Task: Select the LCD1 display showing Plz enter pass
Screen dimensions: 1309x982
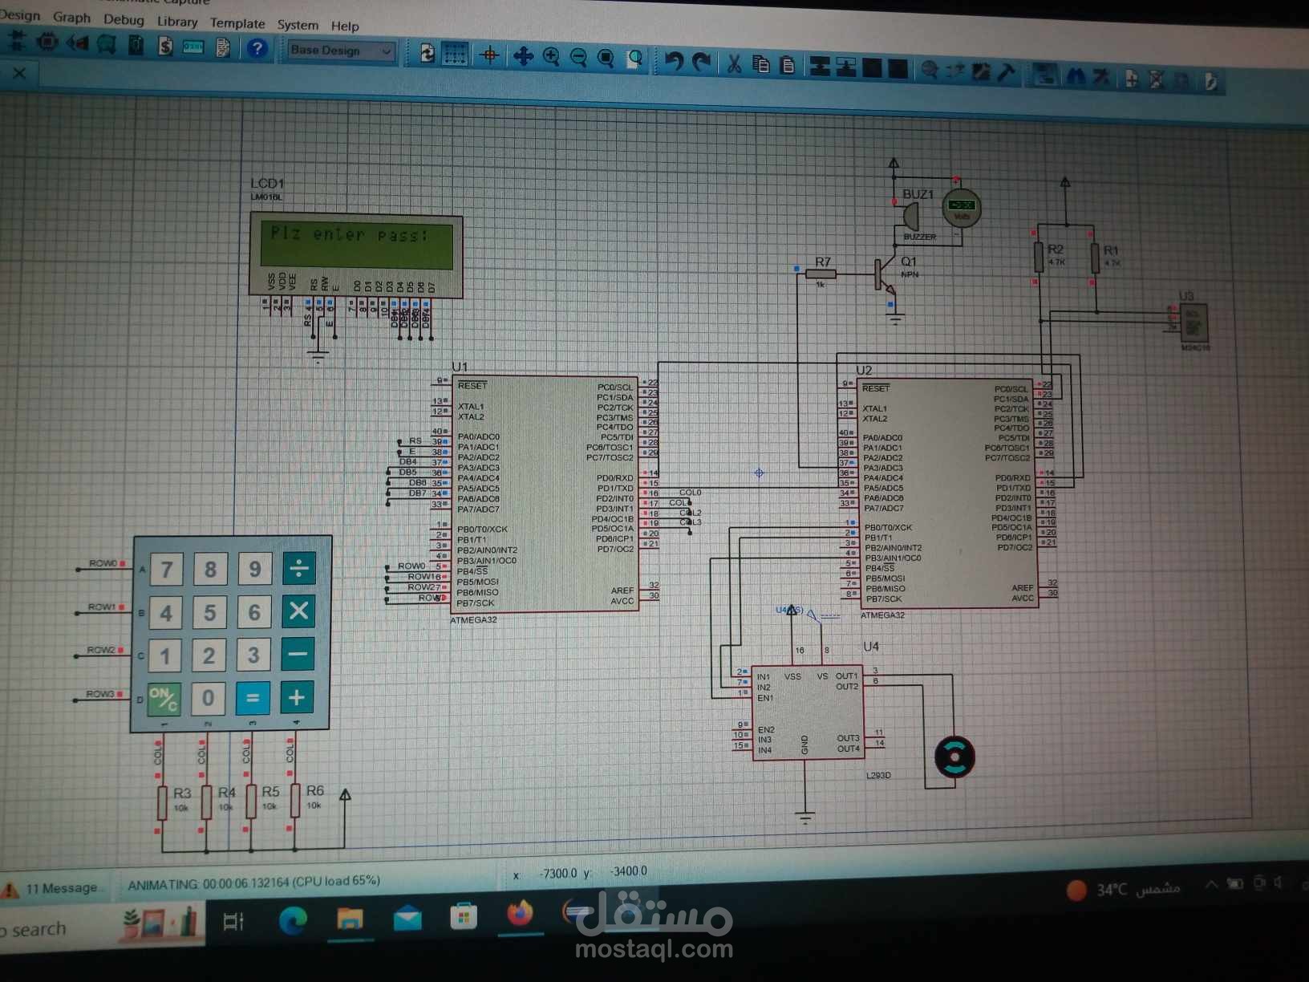Action: click(x=356, y=255)
